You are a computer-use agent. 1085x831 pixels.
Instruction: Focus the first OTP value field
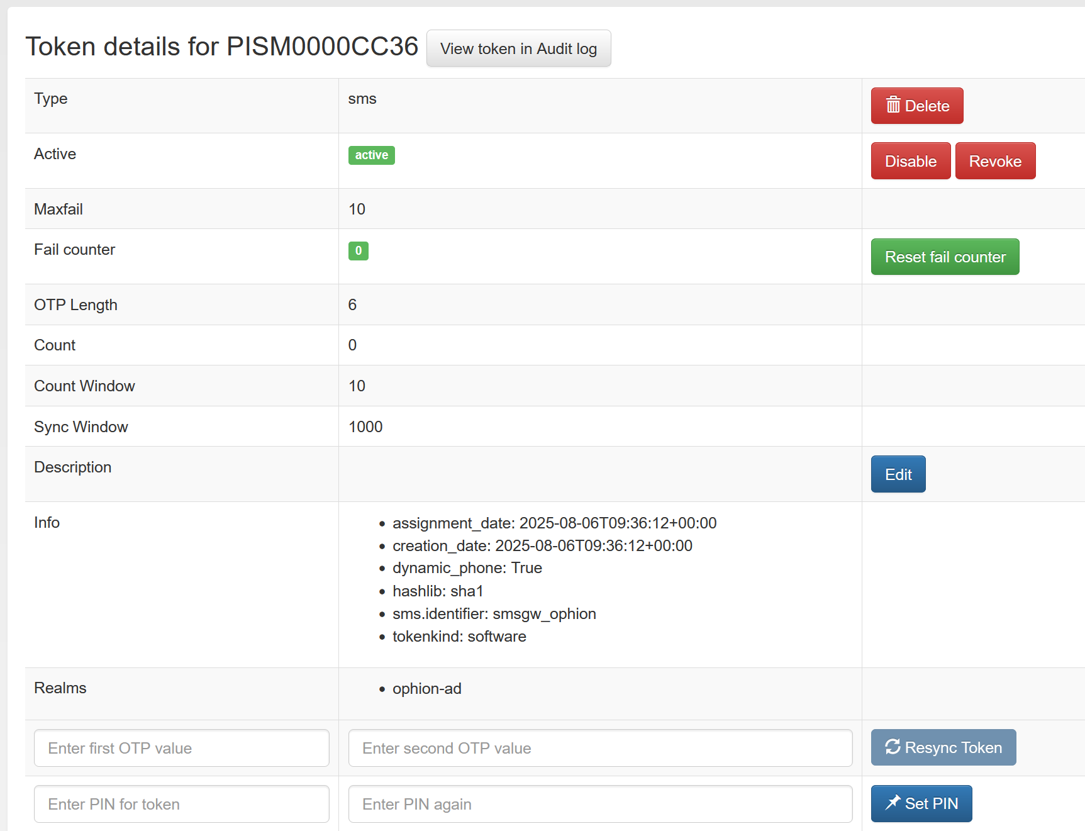(x=182, y=748)
